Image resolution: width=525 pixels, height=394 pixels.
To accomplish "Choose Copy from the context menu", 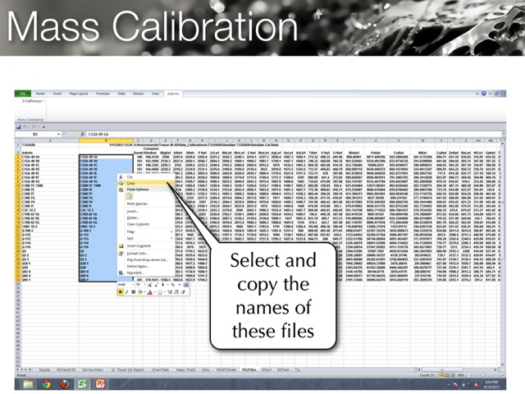I will point(132,184).
